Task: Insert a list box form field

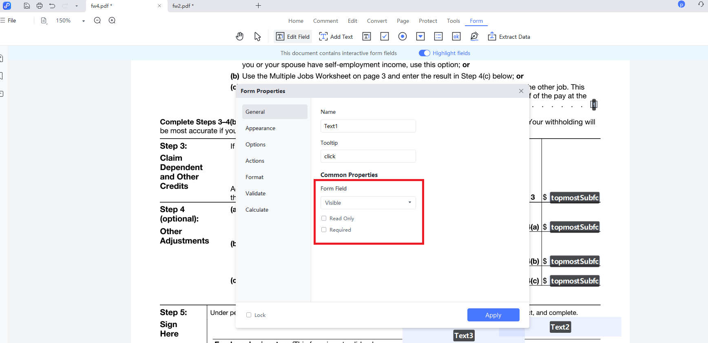Action: 438,37
